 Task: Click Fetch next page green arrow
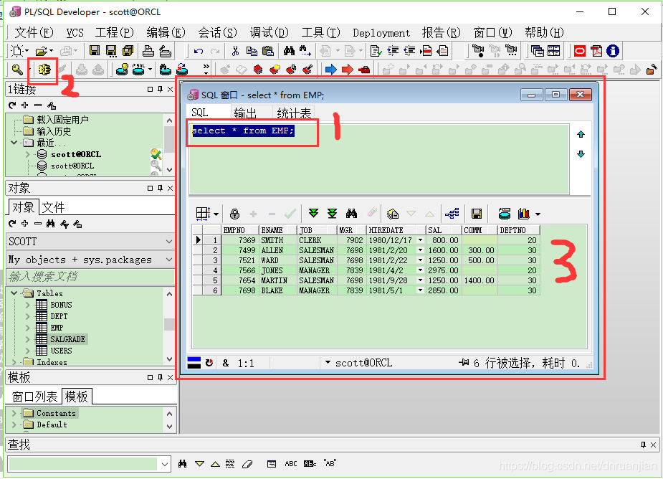[x=313, y=214]
